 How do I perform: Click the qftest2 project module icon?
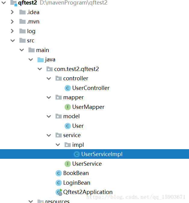tap(14, 3)
